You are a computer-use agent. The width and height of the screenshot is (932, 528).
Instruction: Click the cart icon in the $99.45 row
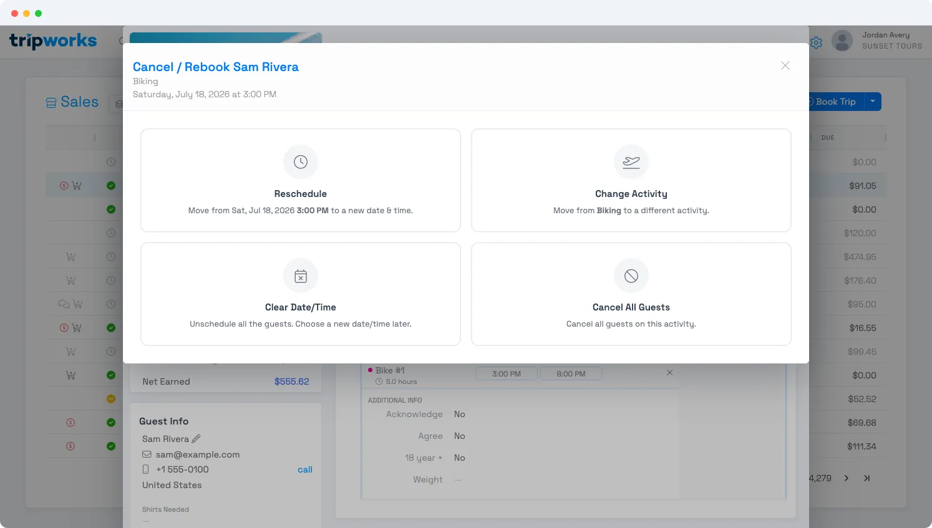pyautogui.click(x=71, y=352)
